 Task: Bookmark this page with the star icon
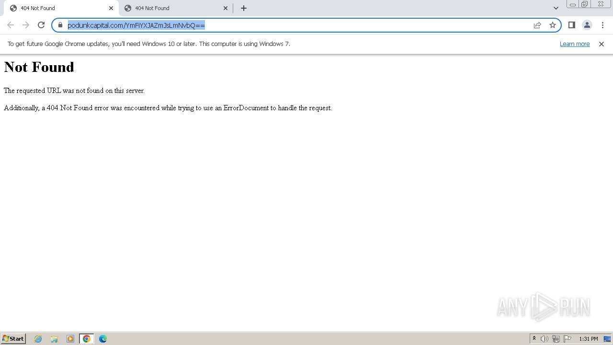[553, 25]
